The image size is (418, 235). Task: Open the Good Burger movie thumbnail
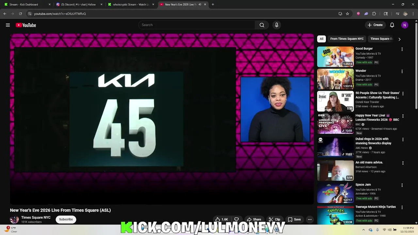point(335,57)
